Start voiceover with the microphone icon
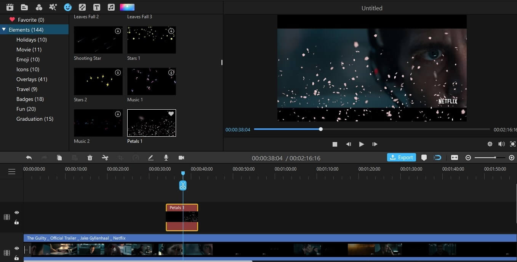 click(x=166, y=158)
